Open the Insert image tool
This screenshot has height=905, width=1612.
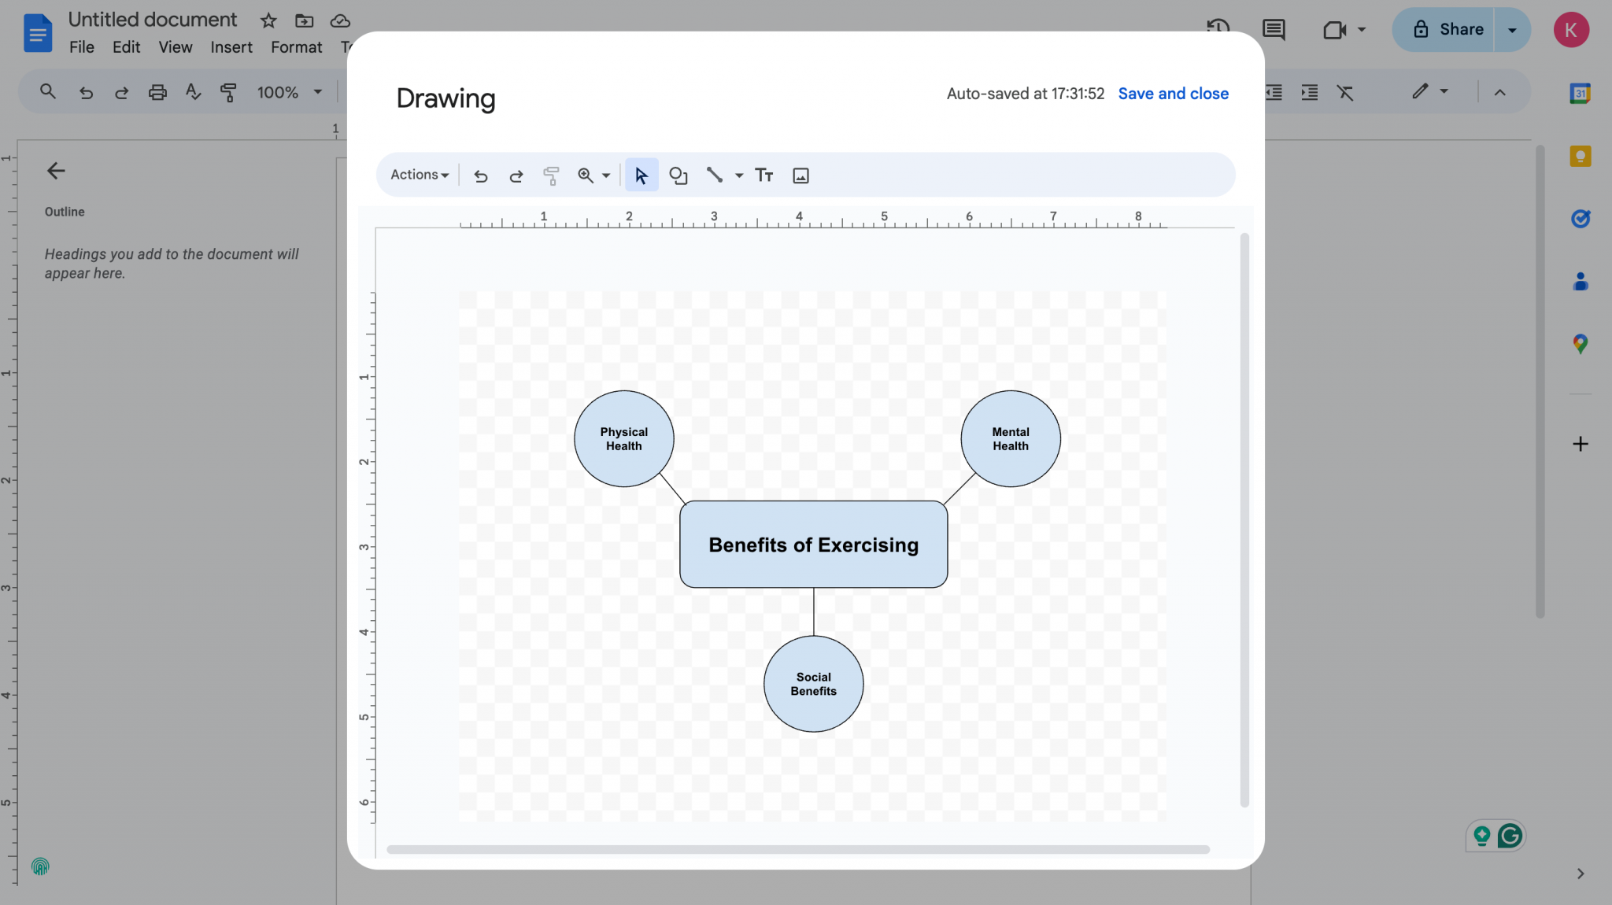pos(800,175)
